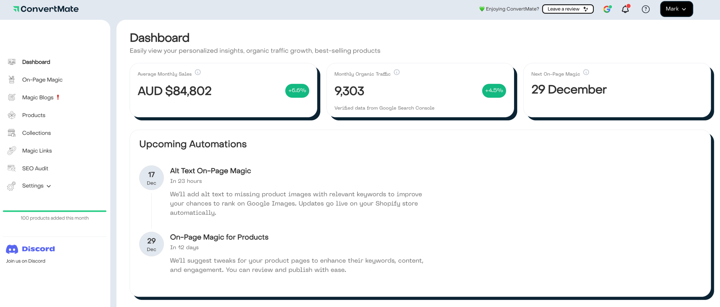Image resolution: width=720 pixels, height=307 pixels.
Task: Select the Collections storefront icon
Action: pyautogui.click(x=11, y=133)
